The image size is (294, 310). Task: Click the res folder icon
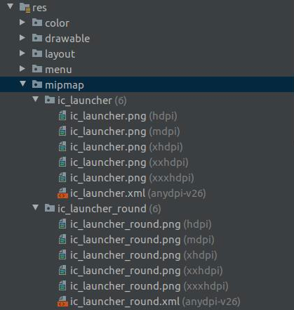(25, 8)
